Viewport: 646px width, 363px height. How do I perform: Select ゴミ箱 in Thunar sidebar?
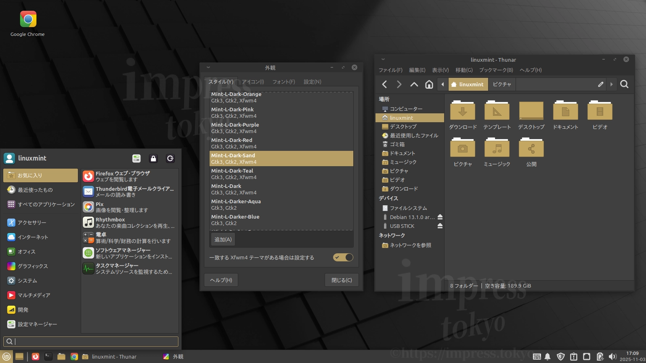tap(410, 144)
